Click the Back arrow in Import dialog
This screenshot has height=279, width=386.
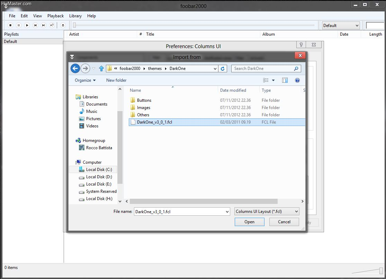pos(75,69)
